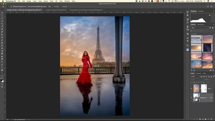The height and width of the screenshot is (121, 215).
Task: Open the Window menu
Action: (67, 1)
